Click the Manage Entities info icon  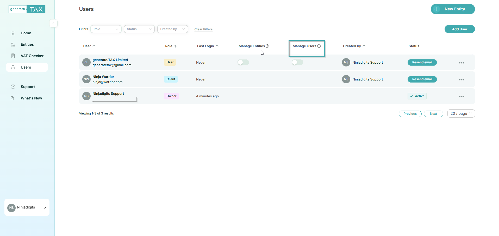pos(267,46)
